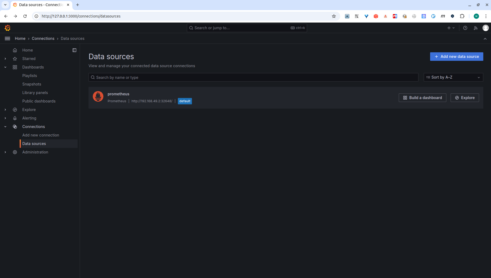The image size is (491, 278).
Task: Click Build a dashboard button
Action: (422, 98)
